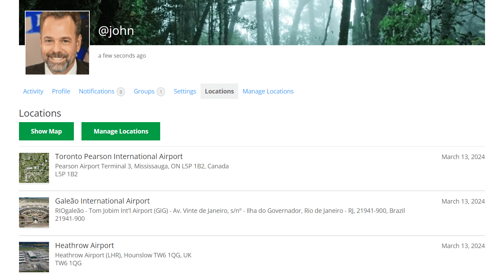504x276 pixels.
Task: Open the Manage Locations tab link
Action: [x=268, y=91]
